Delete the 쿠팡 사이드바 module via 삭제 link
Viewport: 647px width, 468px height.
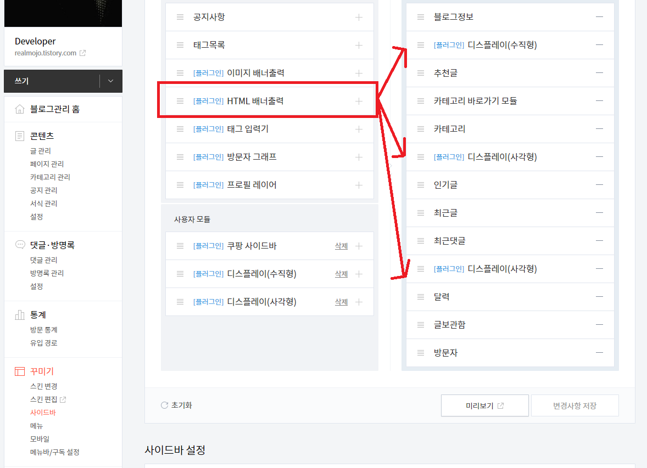coord(341,246)
